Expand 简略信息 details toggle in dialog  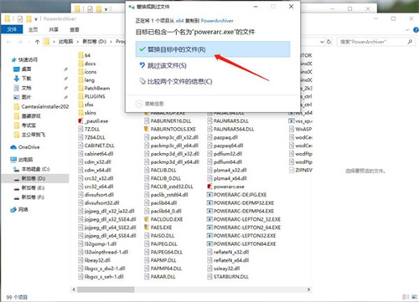tap(150, 104)
